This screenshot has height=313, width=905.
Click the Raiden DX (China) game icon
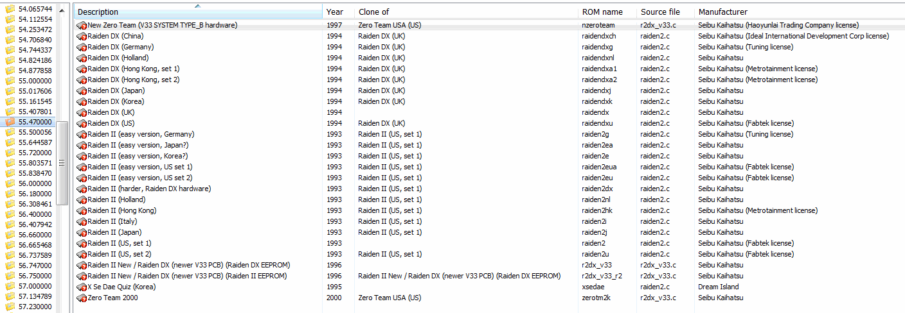click(82, 36)
